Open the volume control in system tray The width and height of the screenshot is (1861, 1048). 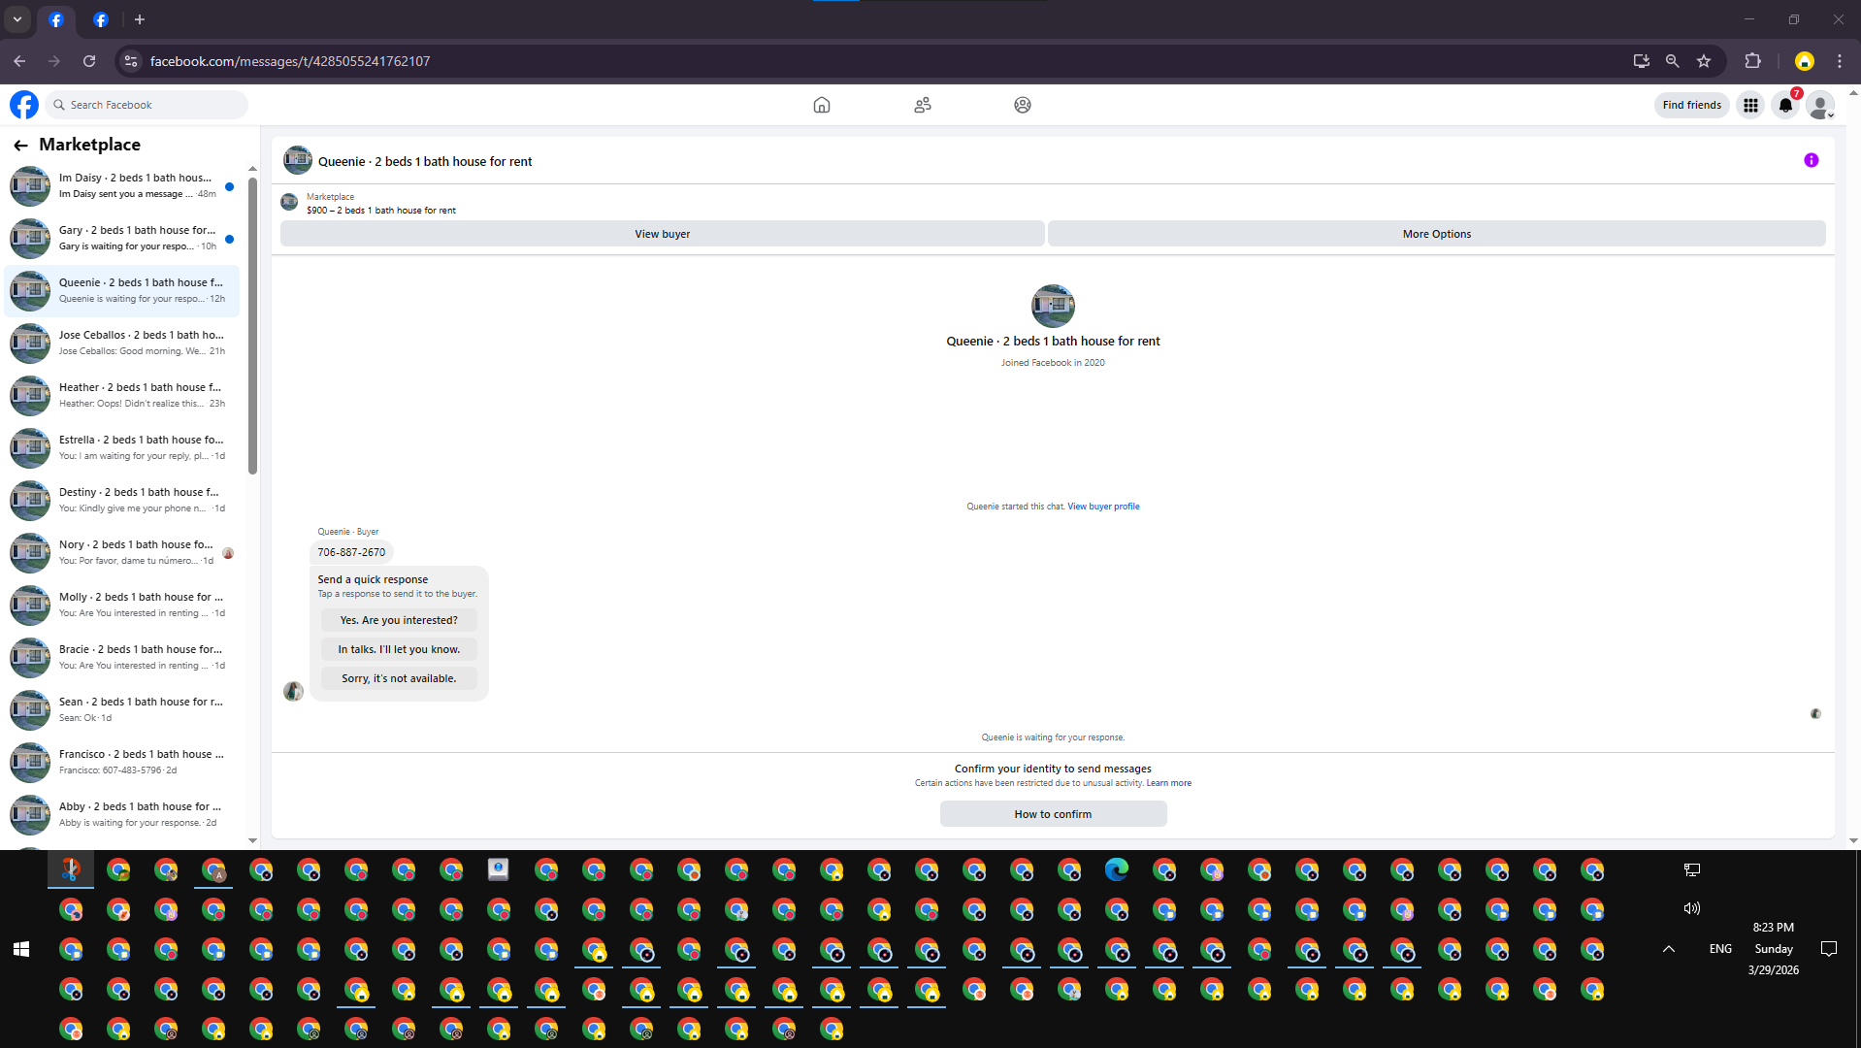click(1692, 908)
